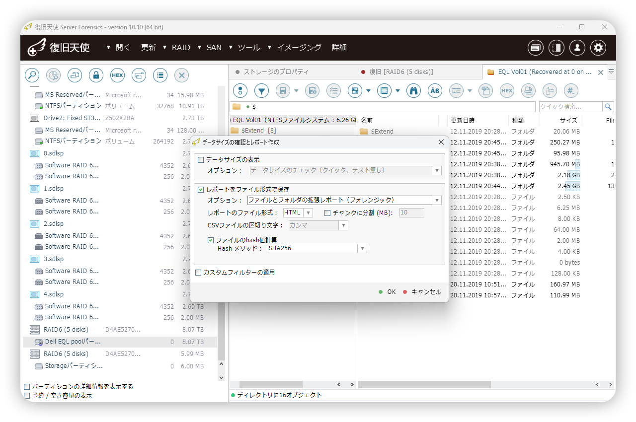636x422 pixels.
Task: Open dropdown arrow next to image preview icon
Action: click(470, 91)
